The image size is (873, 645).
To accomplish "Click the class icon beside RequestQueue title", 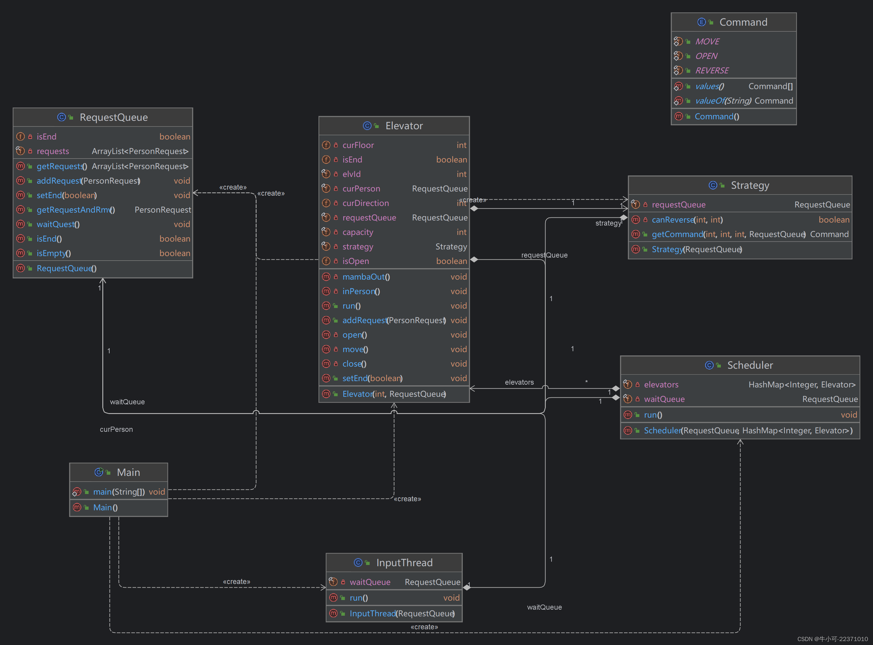I will point(61,117).
